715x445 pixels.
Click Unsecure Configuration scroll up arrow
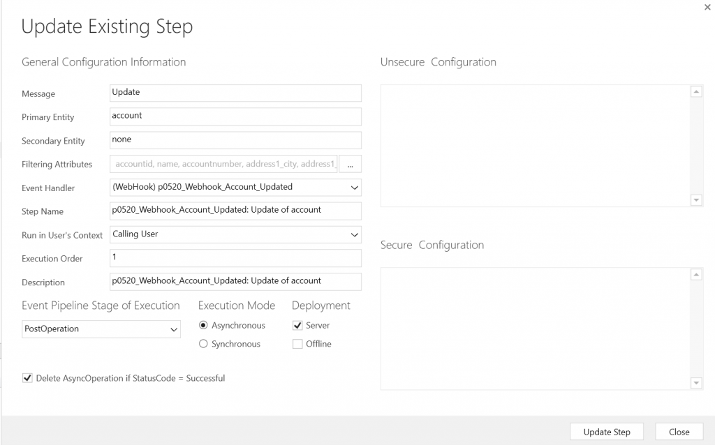click(x=696, y=92)
